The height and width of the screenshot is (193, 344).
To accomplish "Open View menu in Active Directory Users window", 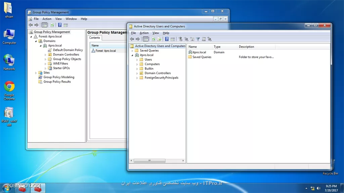I will tap(156, 33).
